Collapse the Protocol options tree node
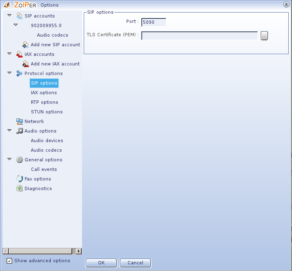 (10, 73)
